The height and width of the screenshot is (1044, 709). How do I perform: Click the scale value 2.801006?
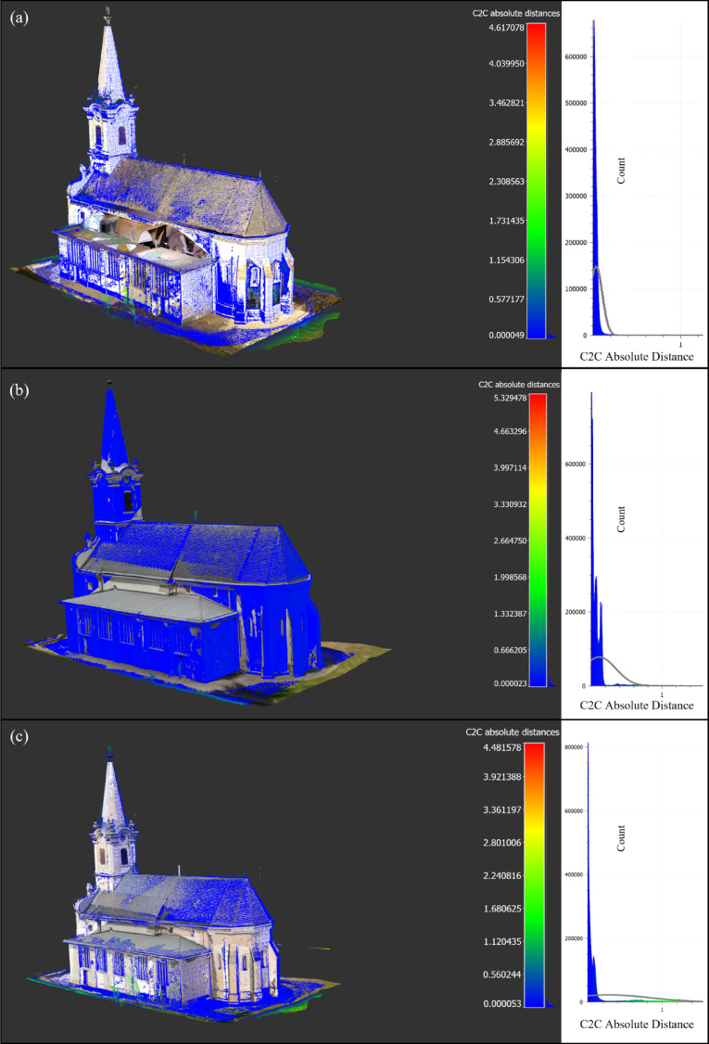click(502, 843)
